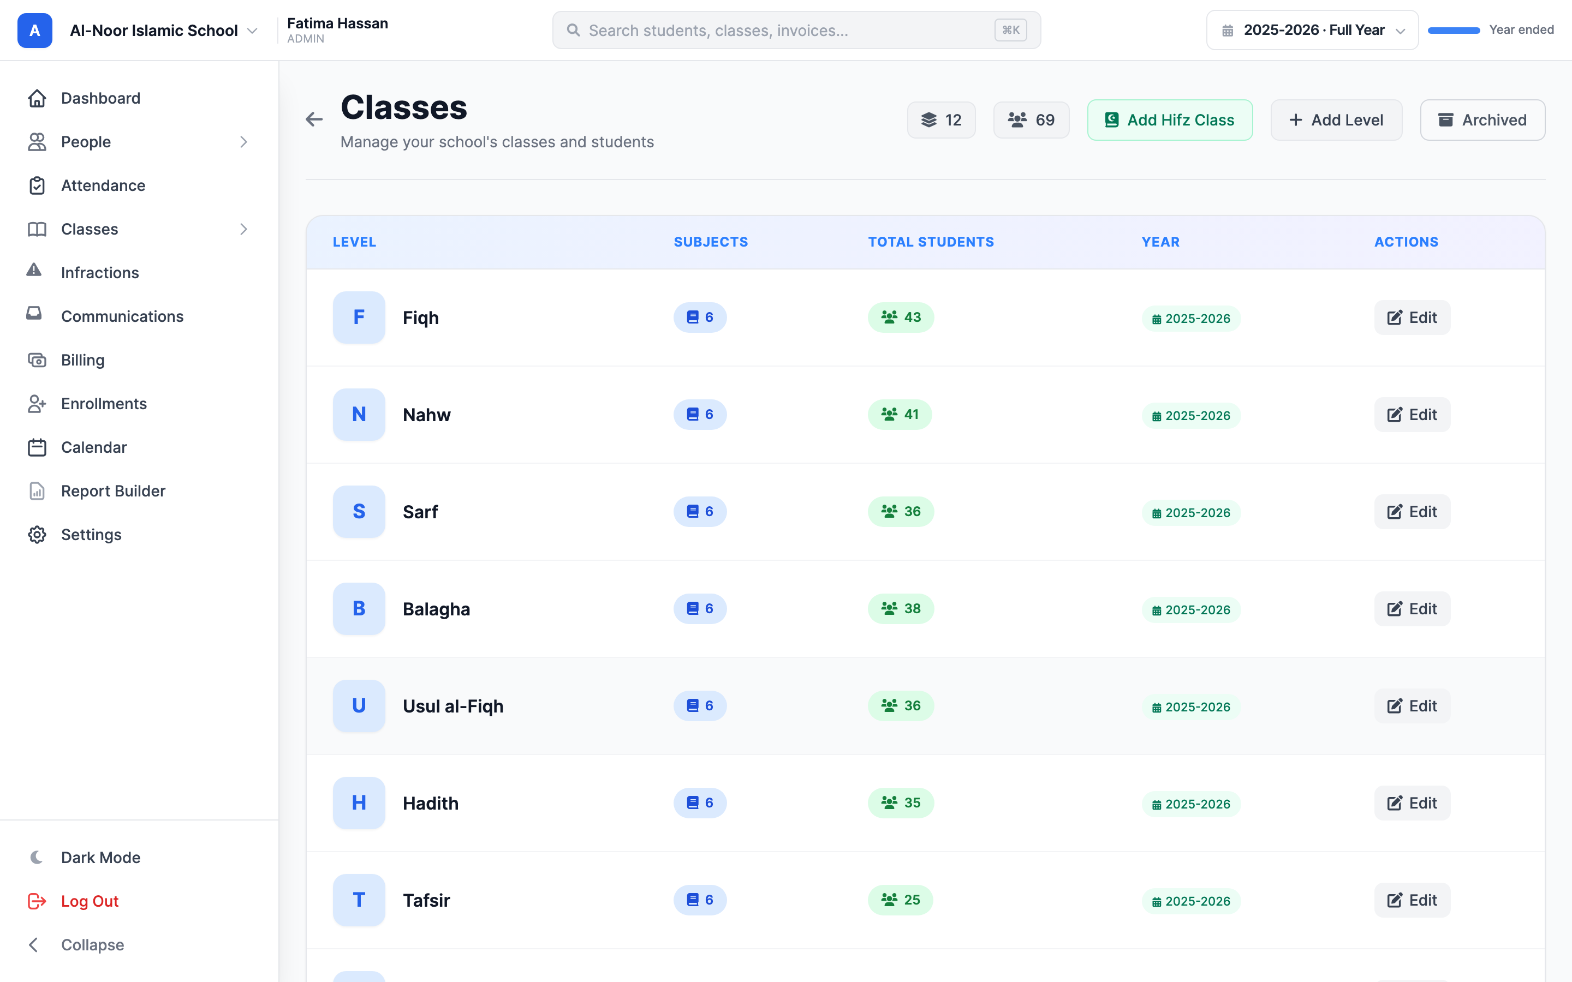The height and width of the screenshot is (982, 1572).
Task: Click the Hadith level letter tile H
Action: click(x=359, y=803)
